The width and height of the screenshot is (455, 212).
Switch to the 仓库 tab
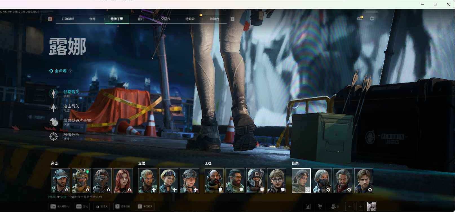pos(92,19)
